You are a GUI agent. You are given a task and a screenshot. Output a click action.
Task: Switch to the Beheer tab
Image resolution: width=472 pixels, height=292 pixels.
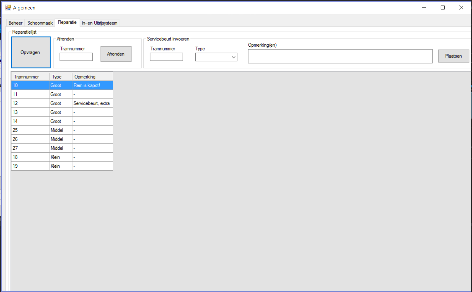click(x=15, y=23)
